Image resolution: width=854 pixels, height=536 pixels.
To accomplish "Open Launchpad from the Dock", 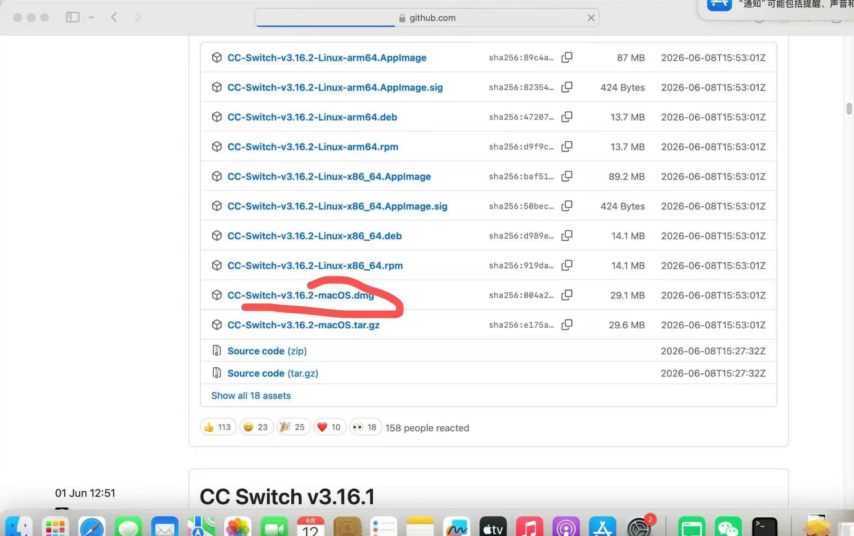I will 55,526.
